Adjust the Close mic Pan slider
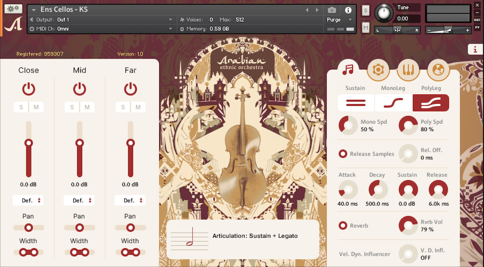The height and width of the screenshot is (267, 484). 28,227
